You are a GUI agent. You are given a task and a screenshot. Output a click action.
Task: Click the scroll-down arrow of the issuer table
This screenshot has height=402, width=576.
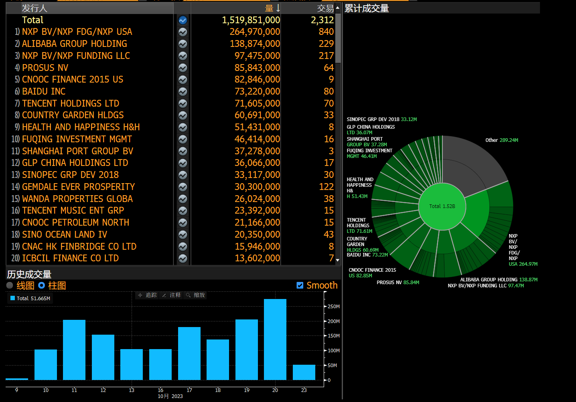[338, 260]
